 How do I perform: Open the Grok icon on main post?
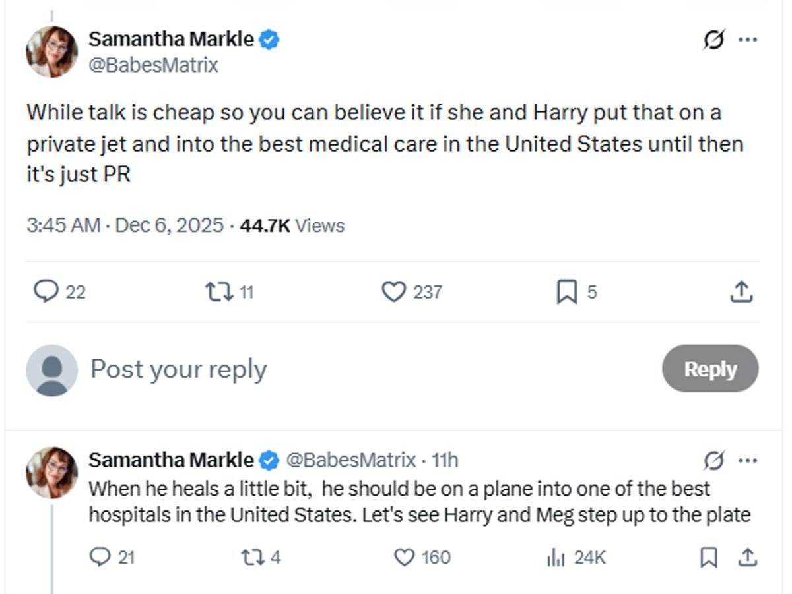(x=714, y=40)
